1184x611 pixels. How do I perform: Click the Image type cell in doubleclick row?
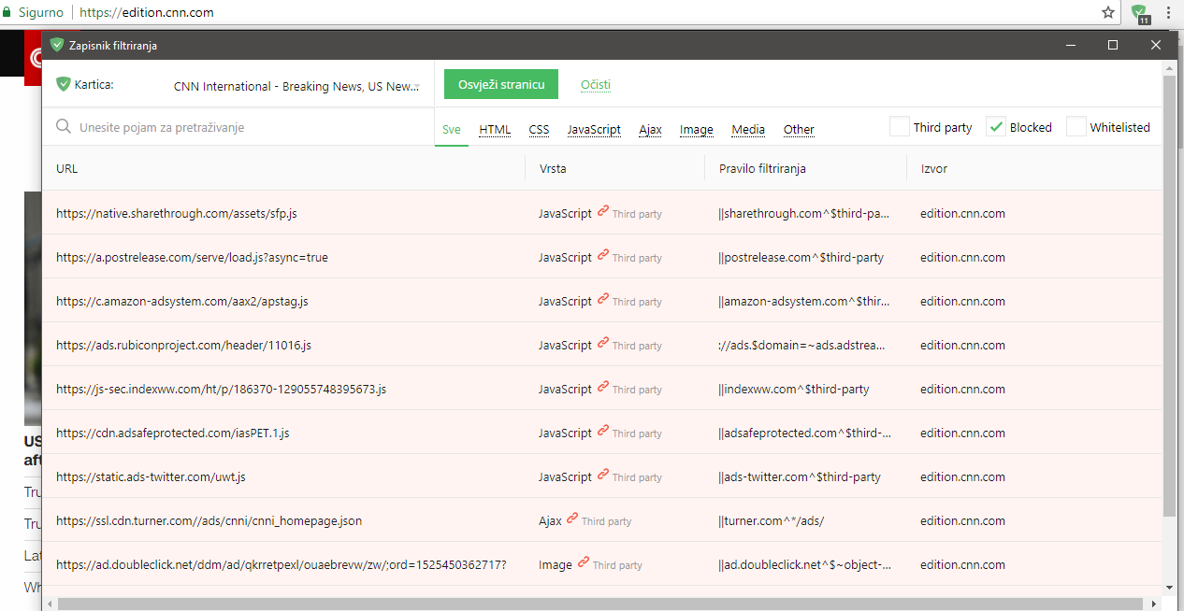coord(556,564)
